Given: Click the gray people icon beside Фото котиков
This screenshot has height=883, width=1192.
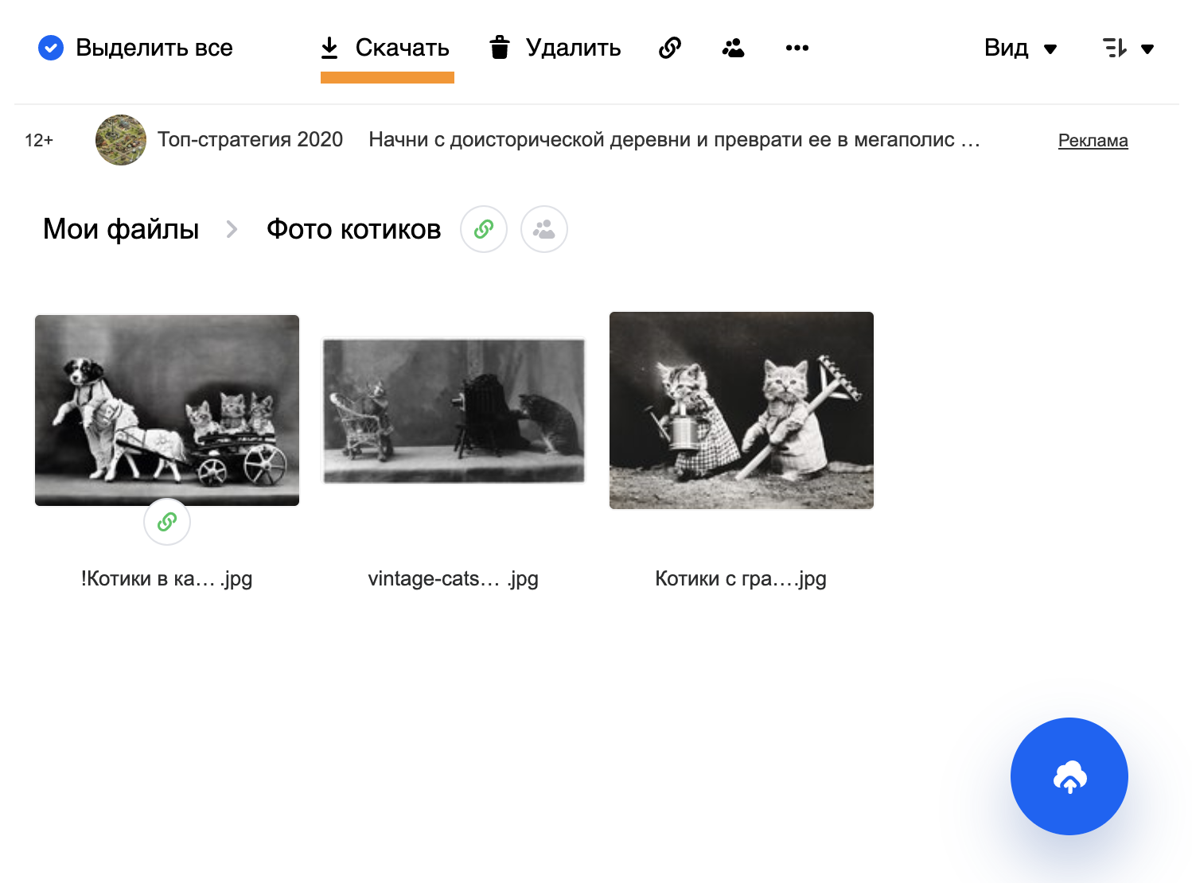Looking at the screenshot, I should click(x=544, y=229).
